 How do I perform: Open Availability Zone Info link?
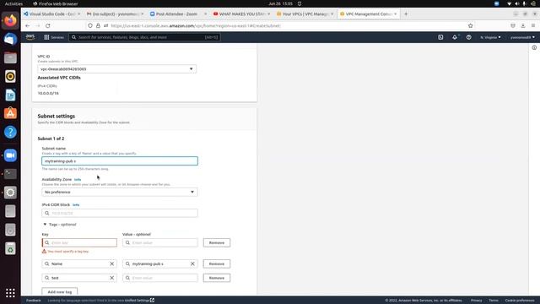coord(78,180)
